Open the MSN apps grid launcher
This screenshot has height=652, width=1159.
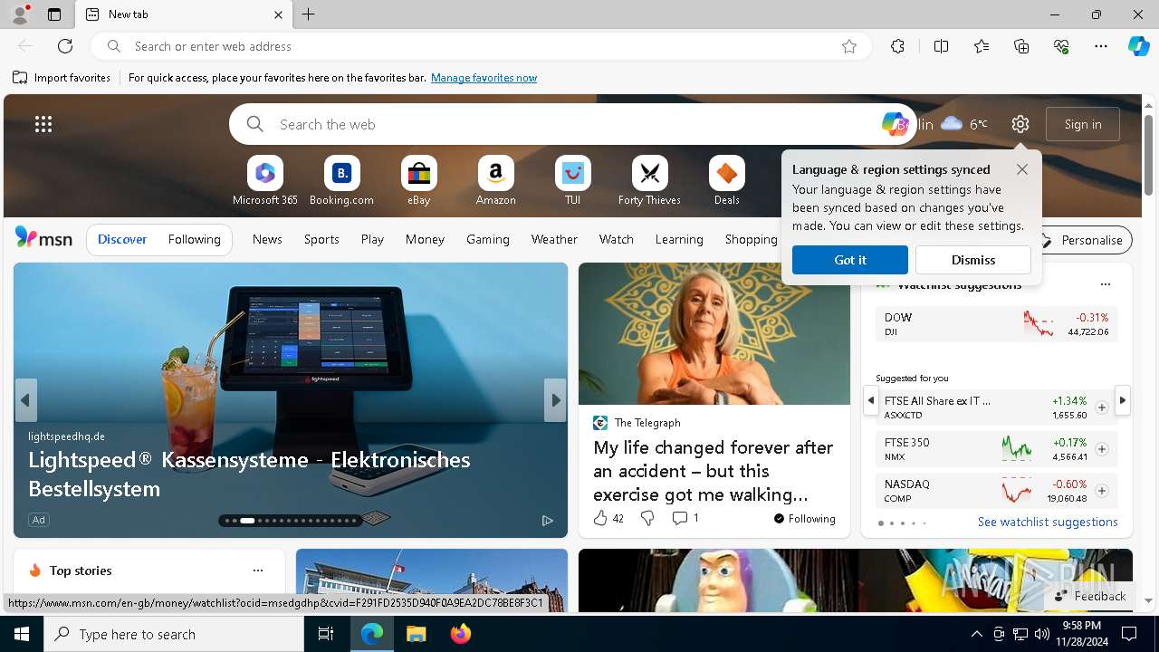pyautogui.click(x=43, y=124)
